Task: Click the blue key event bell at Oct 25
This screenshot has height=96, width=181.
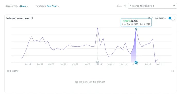Action: coord(136,62)
